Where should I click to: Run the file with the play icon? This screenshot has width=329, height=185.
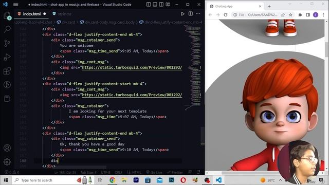click(x=182, y=14)
